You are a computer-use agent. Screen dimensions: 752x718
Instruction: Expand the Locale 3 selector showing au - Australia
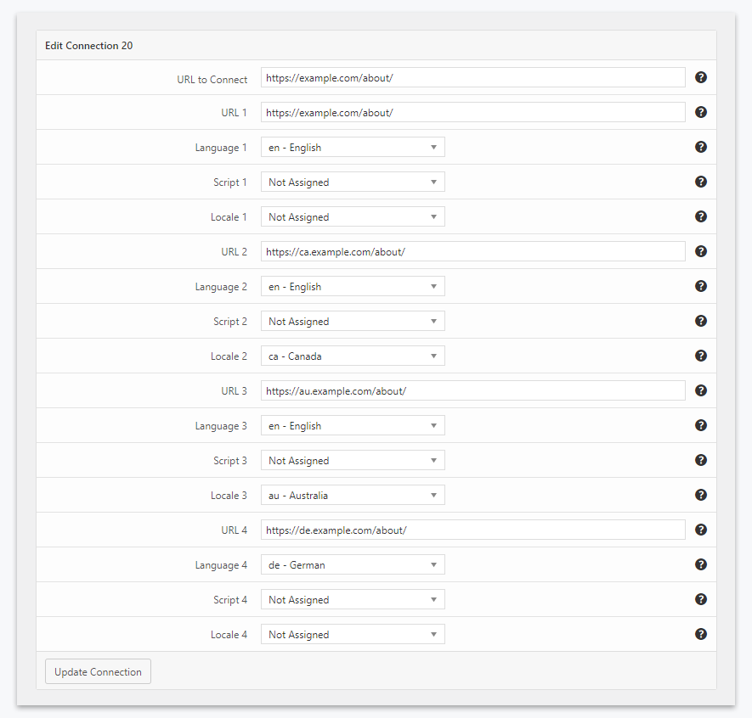click(353, 494)
